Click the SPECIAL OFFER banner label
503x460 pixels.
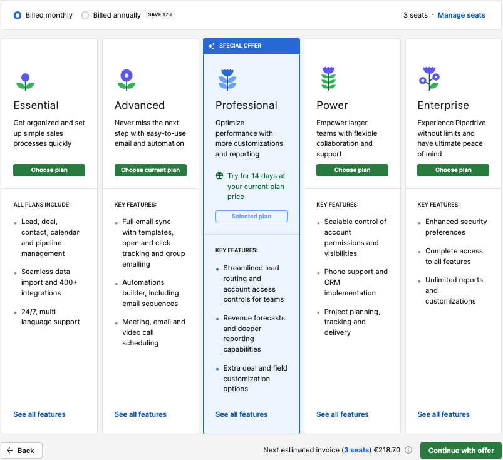(x=241, y=46)
